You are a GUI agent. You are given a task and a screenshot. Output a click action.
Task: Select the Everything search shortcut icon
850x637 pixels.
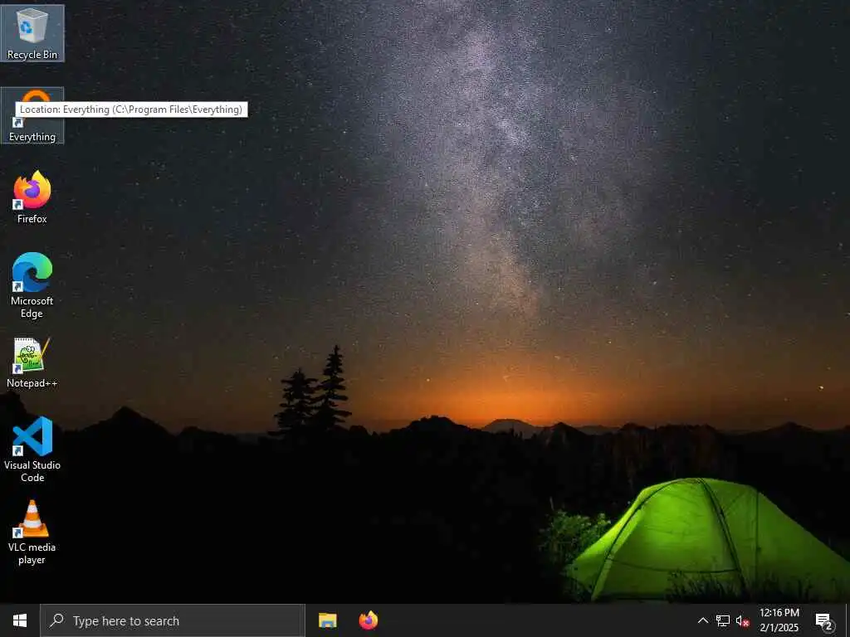(x=32, y=115)
